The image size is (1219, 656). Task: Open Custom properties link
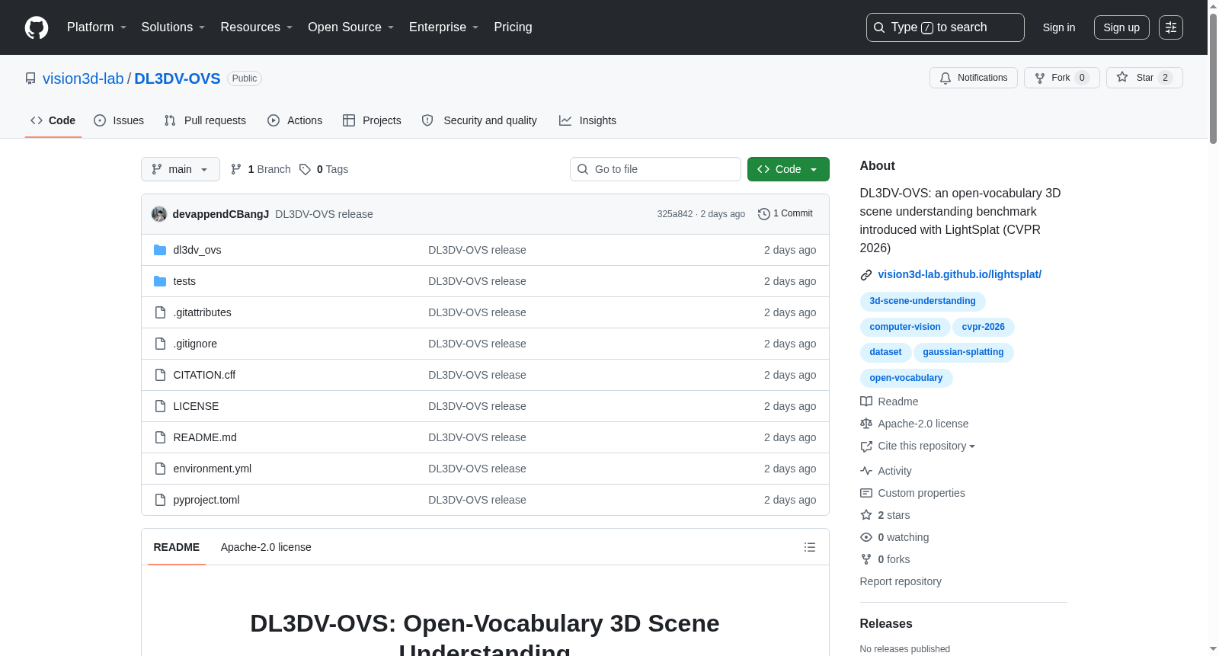[921, 493]
